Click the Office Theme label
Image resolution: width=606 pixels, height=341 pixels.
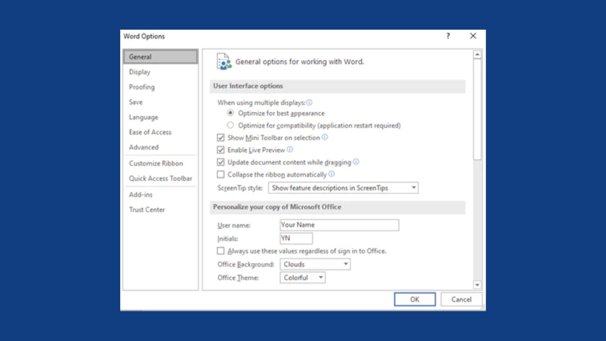click(x=238, y=278)
